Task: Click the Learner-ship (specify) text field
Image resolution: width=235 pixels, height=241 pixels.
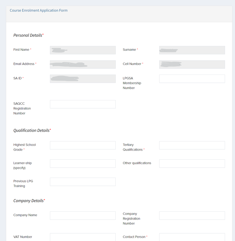Action: click(83, 164)
